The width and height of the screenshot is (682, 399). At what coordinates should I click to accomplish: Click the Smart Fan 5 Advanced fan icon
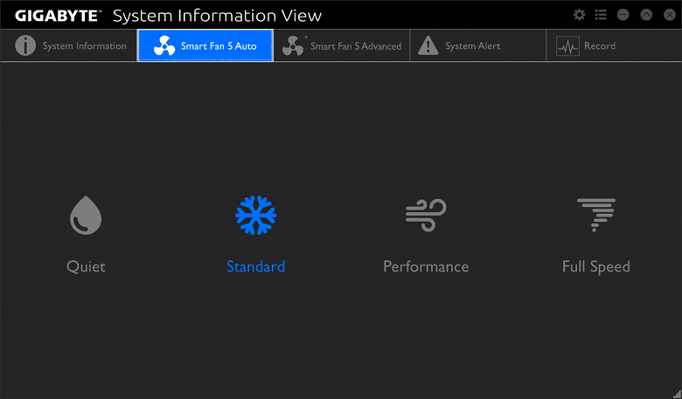294,46
